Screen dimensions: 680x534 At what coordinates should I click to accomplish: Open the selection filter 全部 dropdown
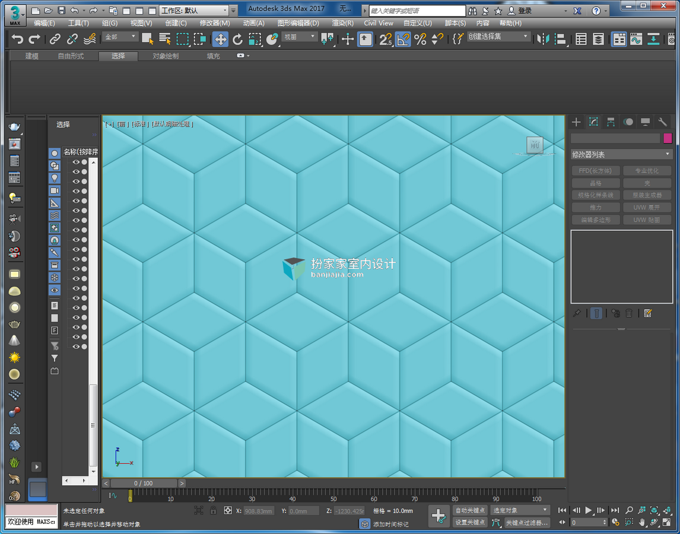(x=120, y=37)
